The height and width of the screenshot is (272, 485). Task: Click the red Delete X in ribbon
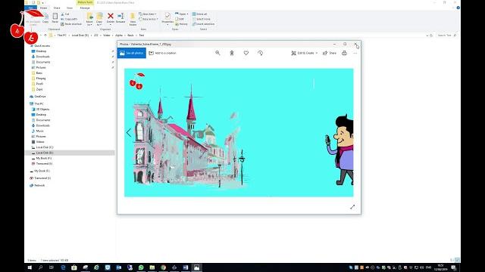tap(111, 16)
